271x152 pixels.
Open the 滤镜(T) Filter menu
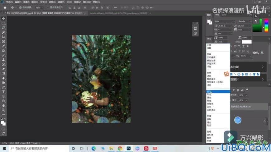[61, 2]
